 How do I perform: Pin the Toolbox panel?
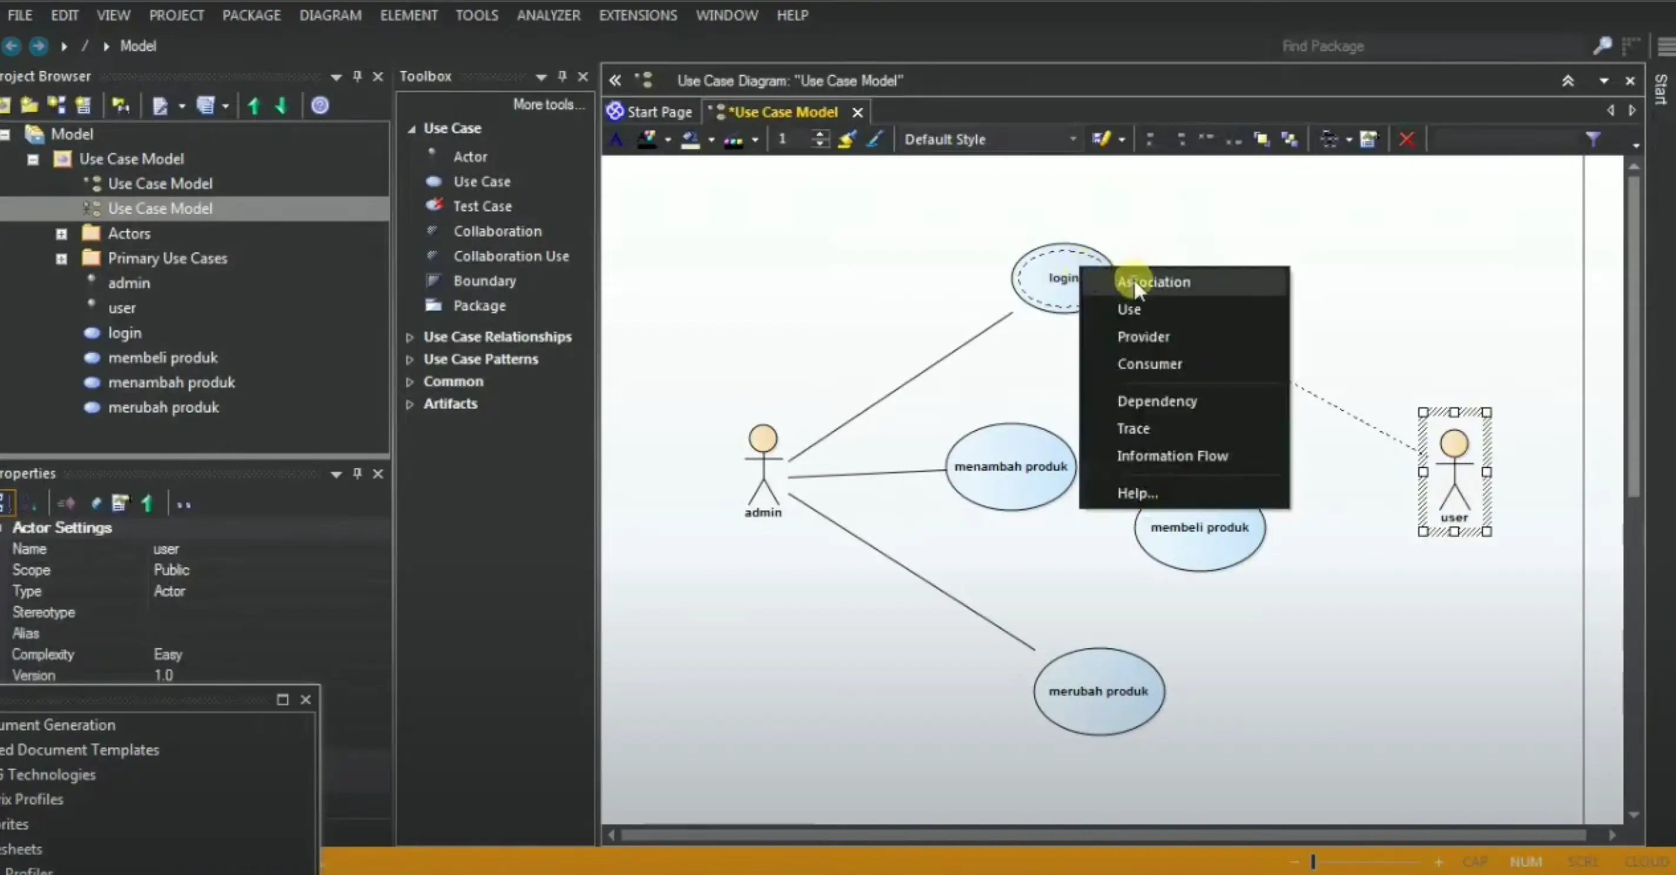(562, 76)
